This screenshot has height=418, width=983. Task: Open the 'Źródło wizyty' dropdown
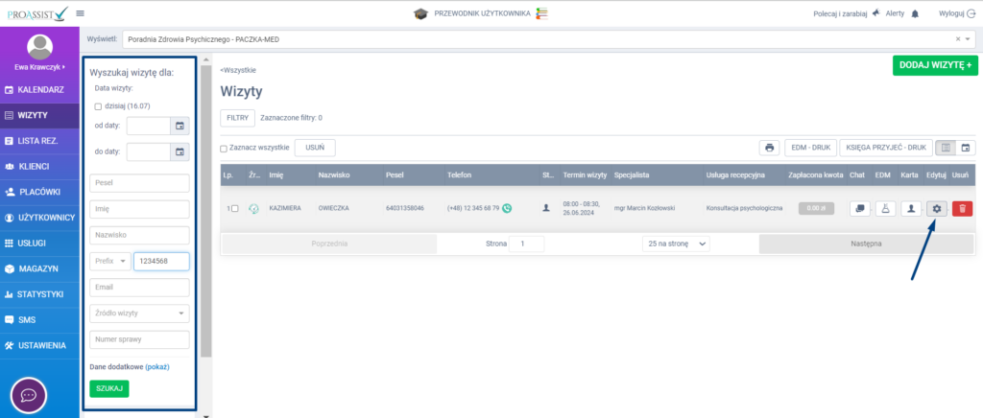139,313
